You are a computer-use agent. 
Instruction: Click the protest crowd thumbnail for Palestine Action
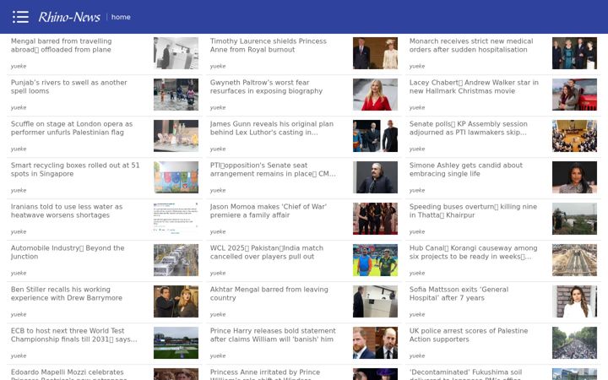tap(575, 343)
